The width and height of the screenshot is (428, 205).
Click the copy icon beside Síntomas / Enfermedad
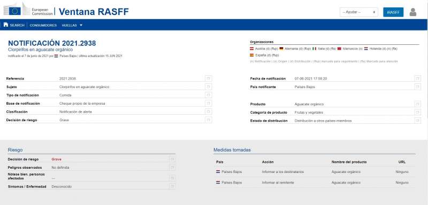coord(172,186)
